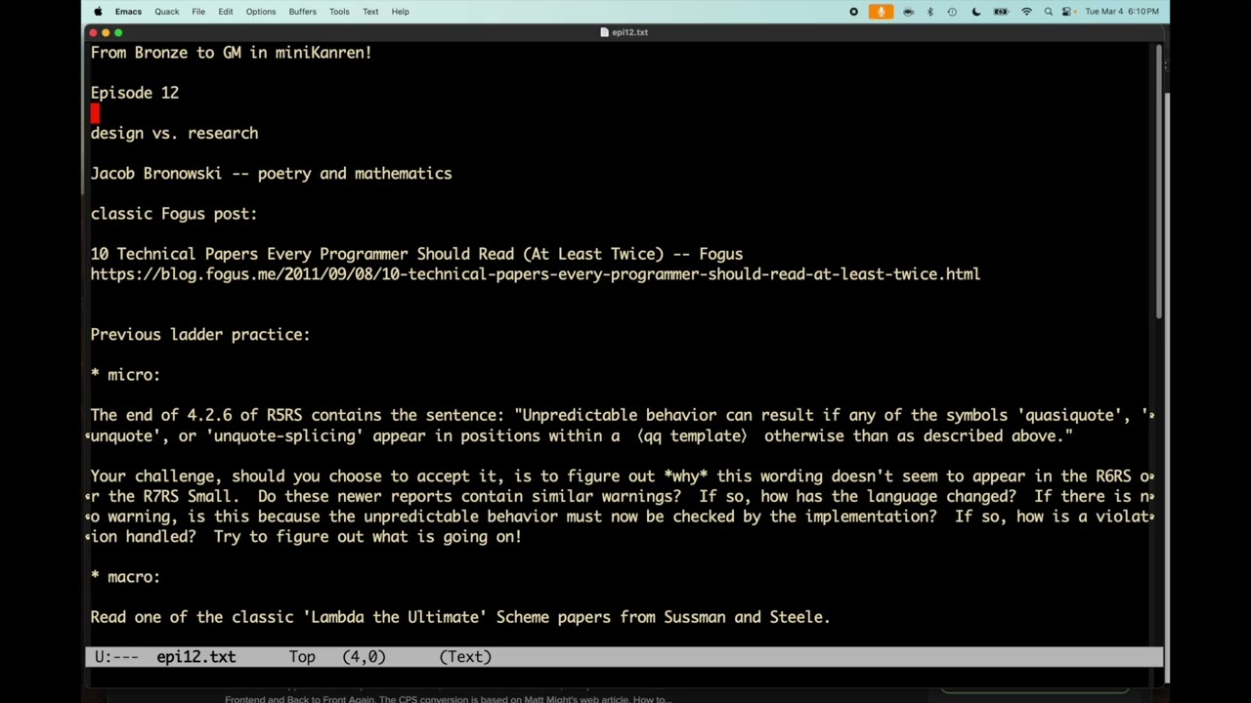Click the red text cursor block
The height and width of the screenshot is (703, 1251).
click(x=95, y=113)
